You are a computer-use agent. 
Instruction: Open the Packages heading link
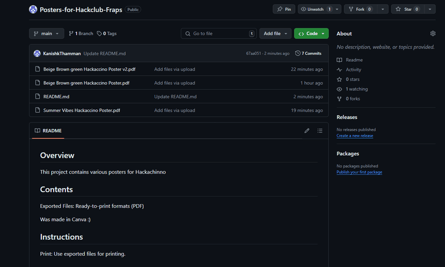(348, 154)
